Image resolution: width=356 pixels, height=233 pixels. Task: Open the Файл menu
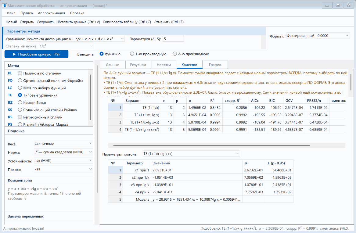point(11,13)
